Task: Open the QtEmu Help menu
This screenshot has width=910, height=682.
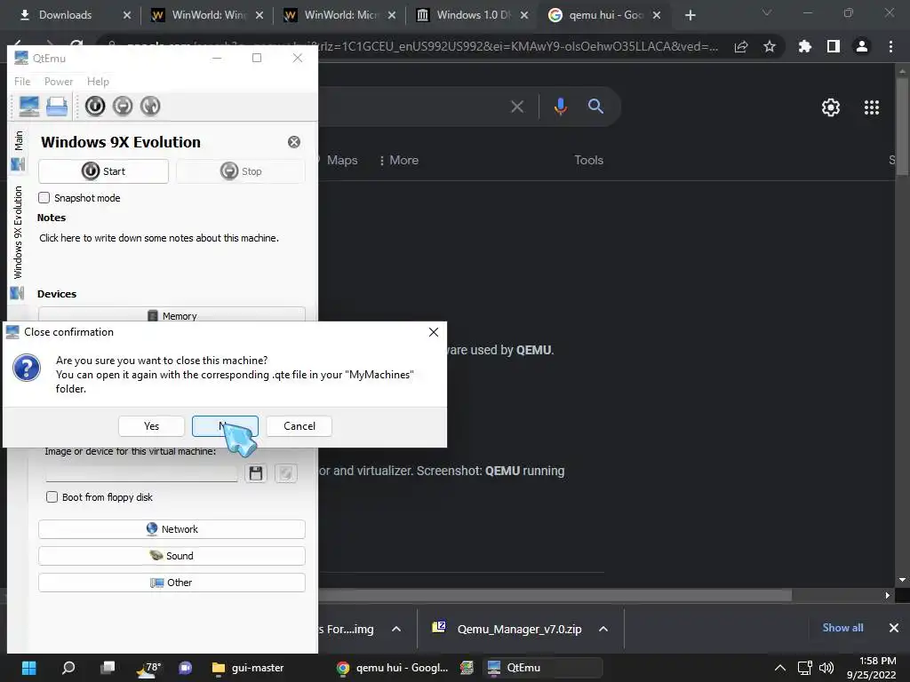Action: pos(98,81)
